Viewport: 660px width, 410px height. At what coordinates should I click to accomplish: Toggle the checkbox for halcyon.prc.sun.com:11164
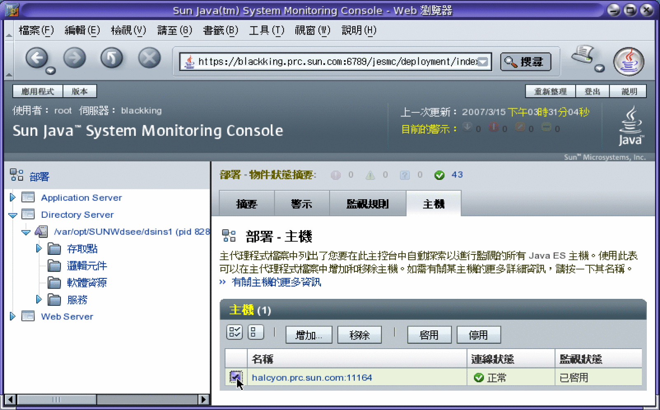click(236, 377)
